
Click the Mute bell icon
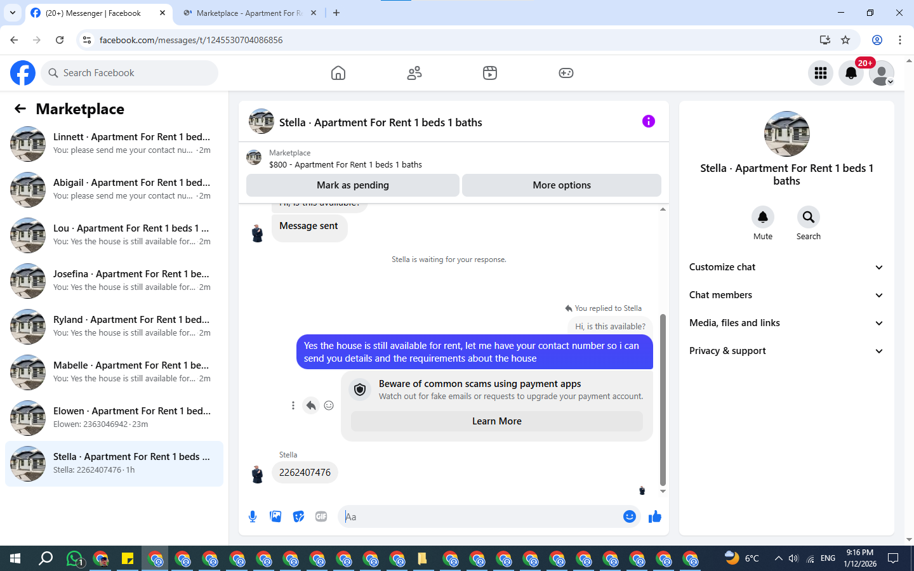tap(763, 217)
